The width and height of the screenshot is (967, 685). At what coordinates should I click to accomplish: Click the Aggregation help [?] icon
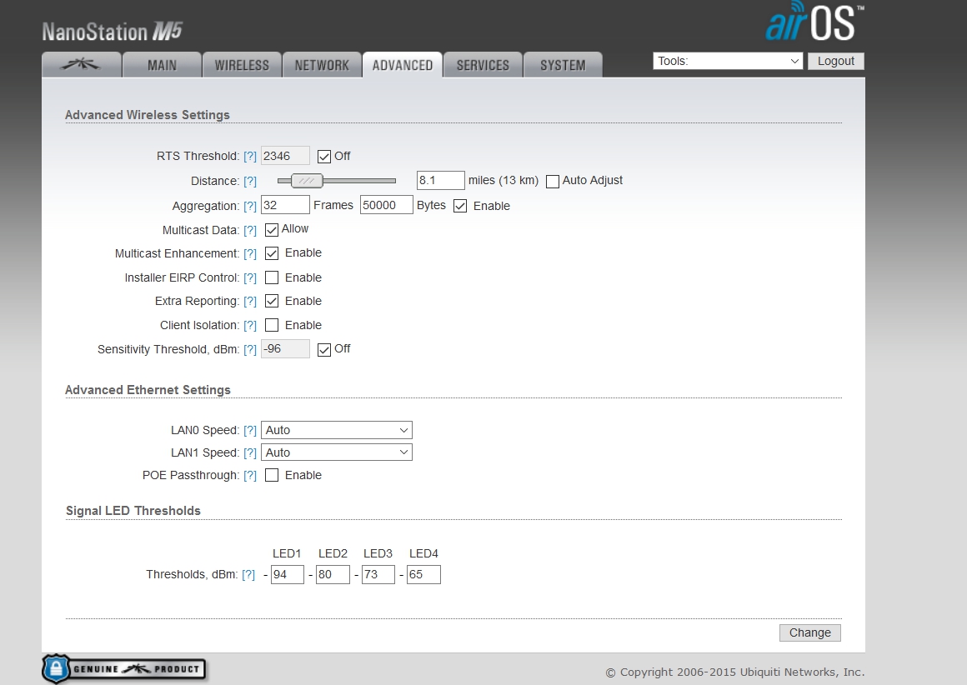point(250,207)
